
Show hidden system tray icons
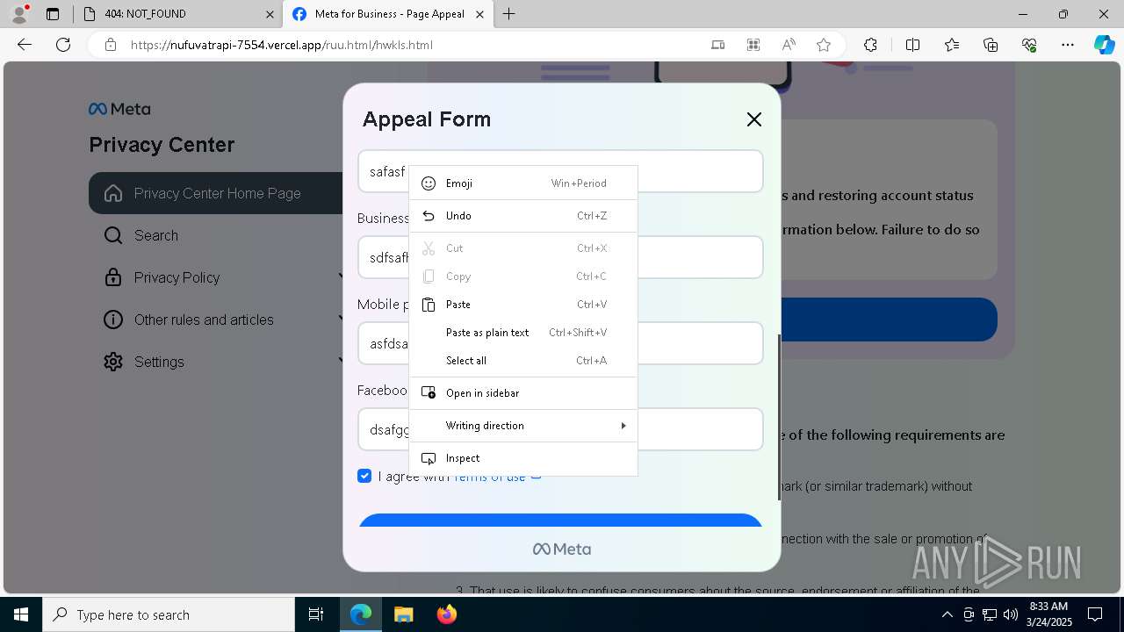[x=947, y=614]
